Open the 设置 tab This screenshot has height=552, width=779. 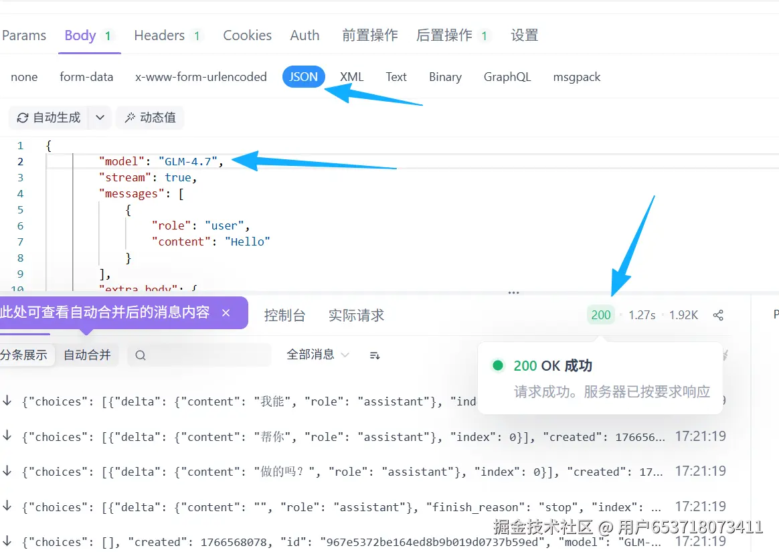[x=525, y=35]
